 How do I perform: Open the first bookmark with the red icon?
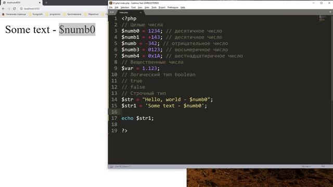(x=14, y=14)
